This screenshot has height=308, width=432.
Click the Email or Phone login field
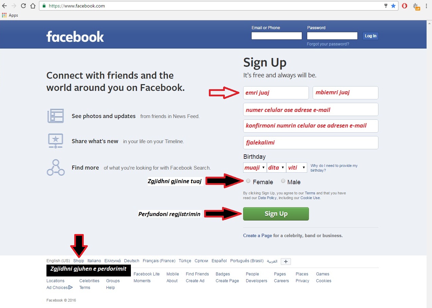[x=277, y=36]
